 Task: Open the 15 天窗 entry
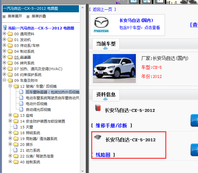(27, 127)
